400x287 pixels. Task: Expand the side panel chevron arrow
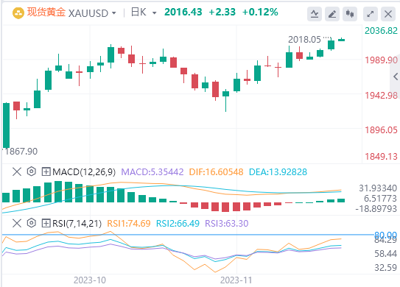396,77
